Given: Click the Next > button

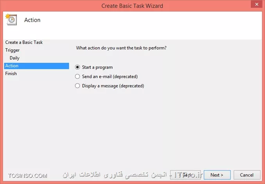Looking at the screenshot, I should [x=217, y=175].
